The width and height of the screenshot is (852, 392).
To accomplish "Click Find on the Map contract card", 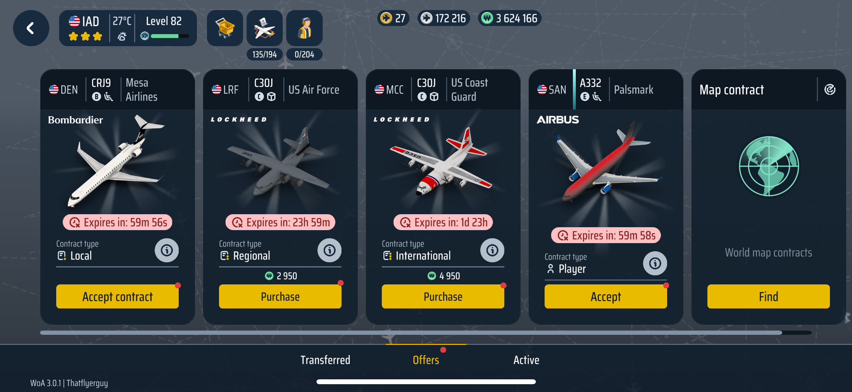I will click(768, 296).
